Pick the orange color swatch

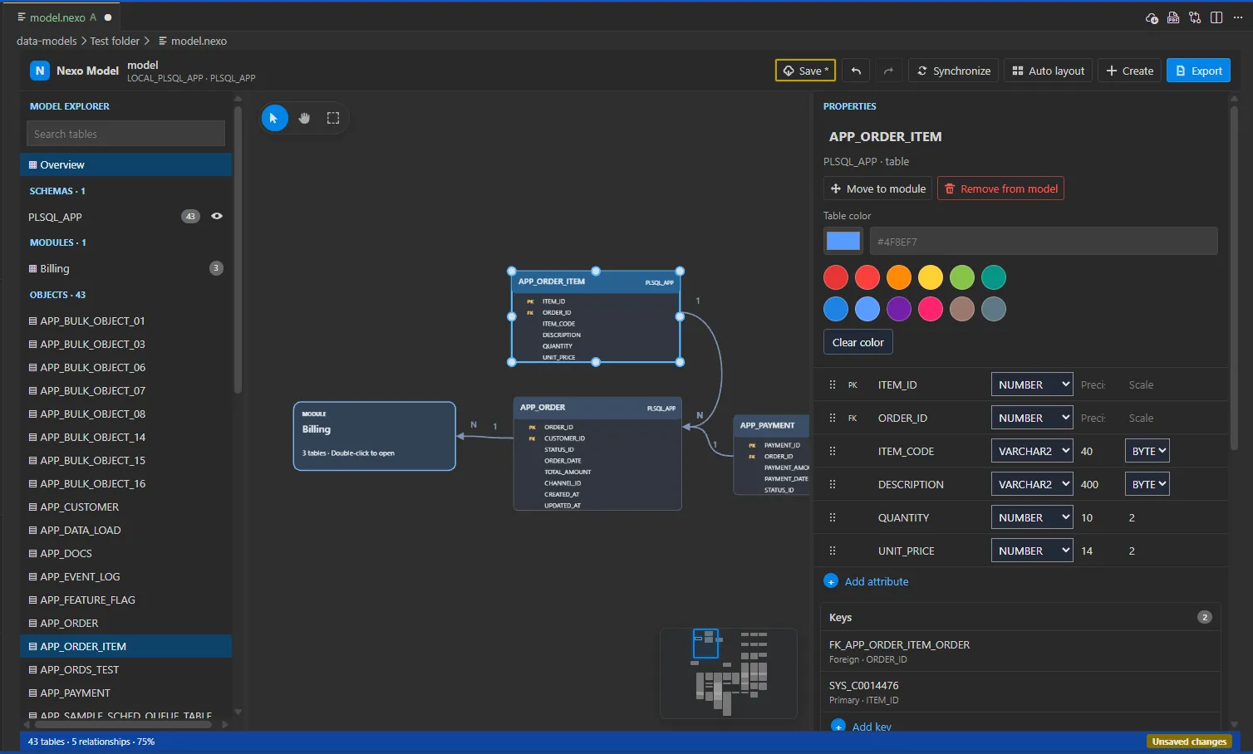pyautogui.click(x=899, y=277)
